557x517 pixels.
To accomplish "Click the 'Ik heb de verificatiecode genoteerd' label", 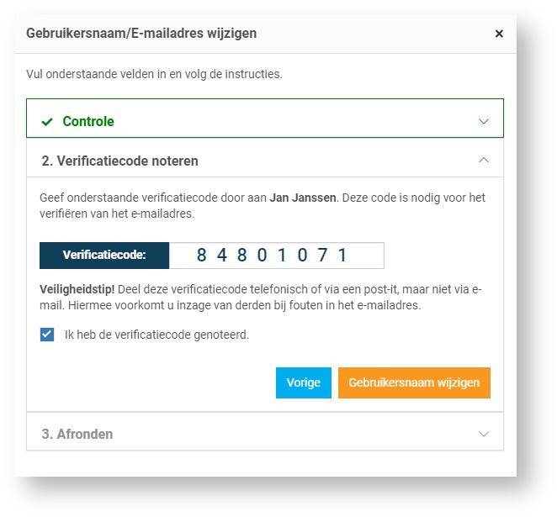I will pos(156,335).
